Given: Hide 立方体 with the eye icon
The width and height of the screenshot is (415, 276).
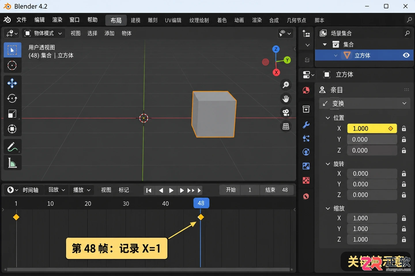Looking at the screenshot, I should (406, 55).
